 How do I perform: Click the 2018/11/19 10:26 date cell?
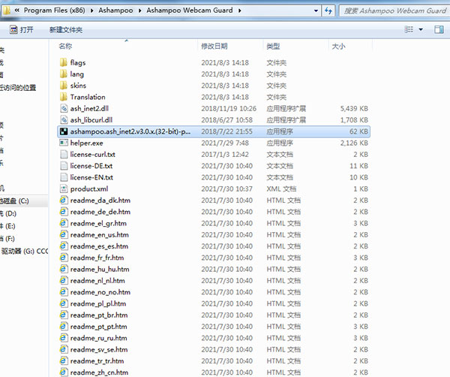click(x=229, y=109)
